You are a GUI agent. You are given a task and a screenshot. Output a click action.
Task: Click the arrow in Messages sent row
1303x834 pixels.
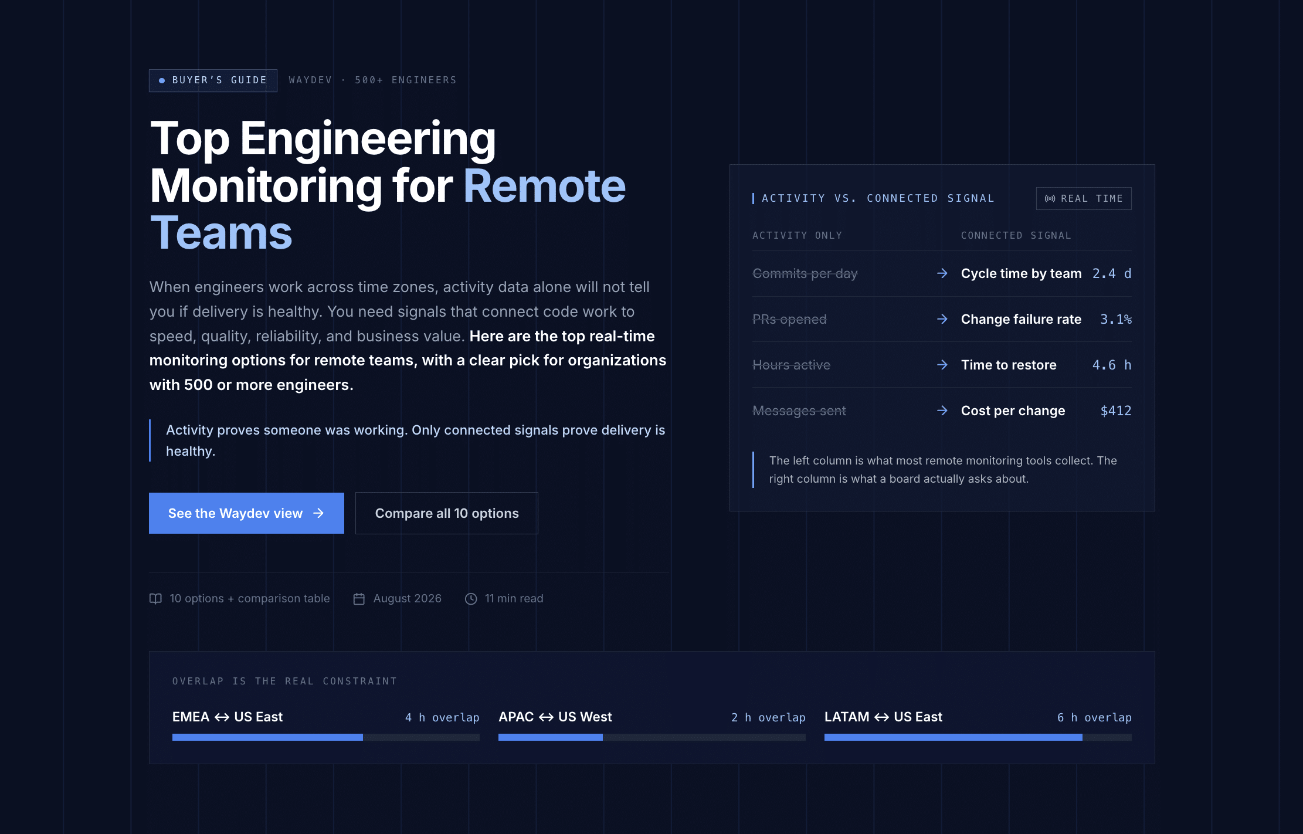pyautogui.click(x=942, y=411)
